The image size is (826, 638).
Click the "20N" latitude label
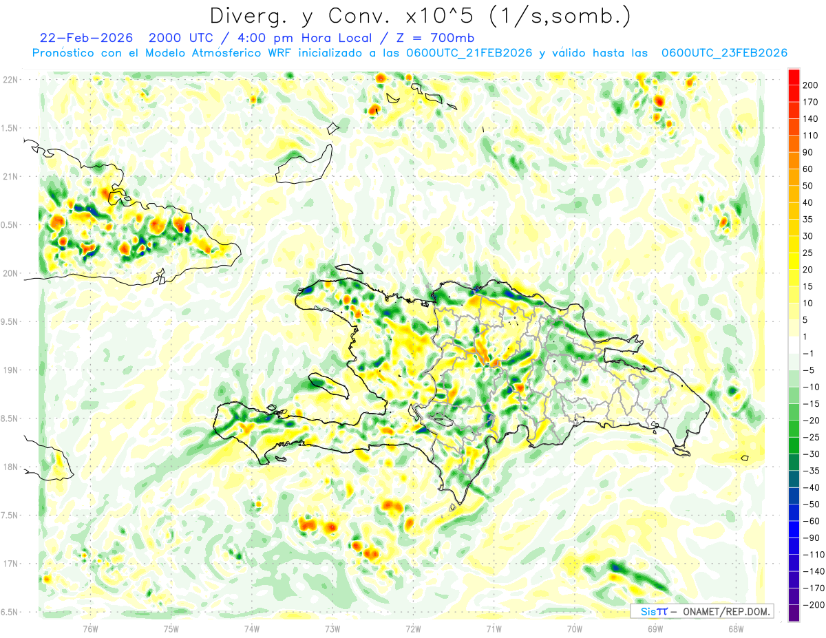point(11,273)
